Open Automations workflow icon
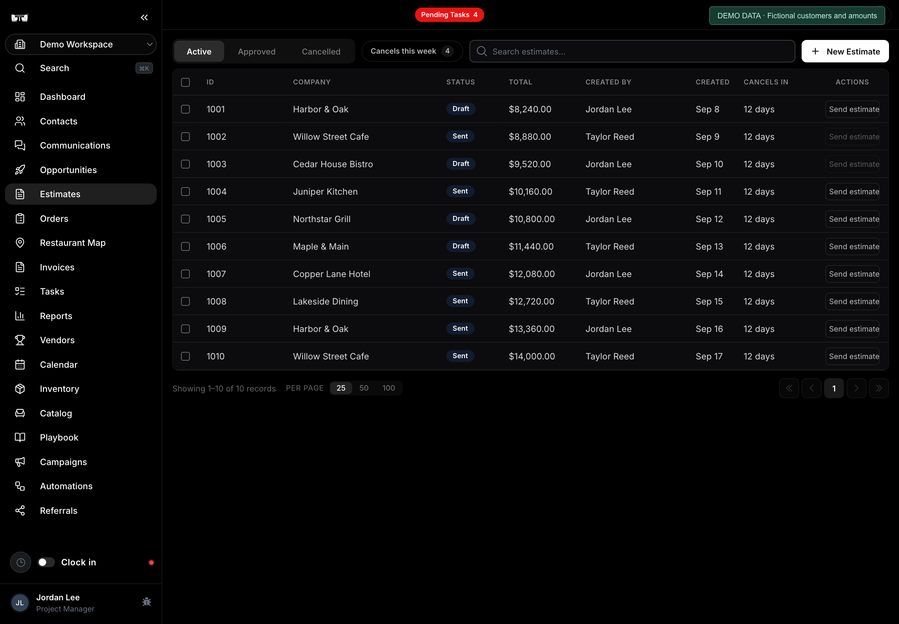The image size is (899, 624). coord(20,486)
